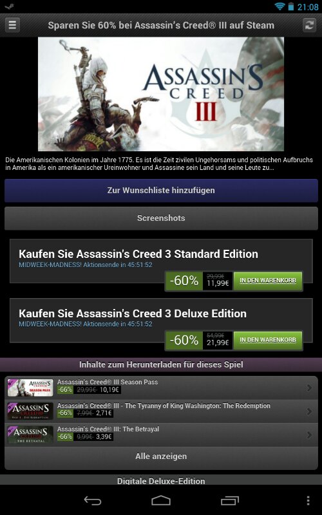The width and height of the screenshot is (322, 515).
Task: Add Deluxe Edition In den Warenkorb
Action: click(x=268, y=340)
